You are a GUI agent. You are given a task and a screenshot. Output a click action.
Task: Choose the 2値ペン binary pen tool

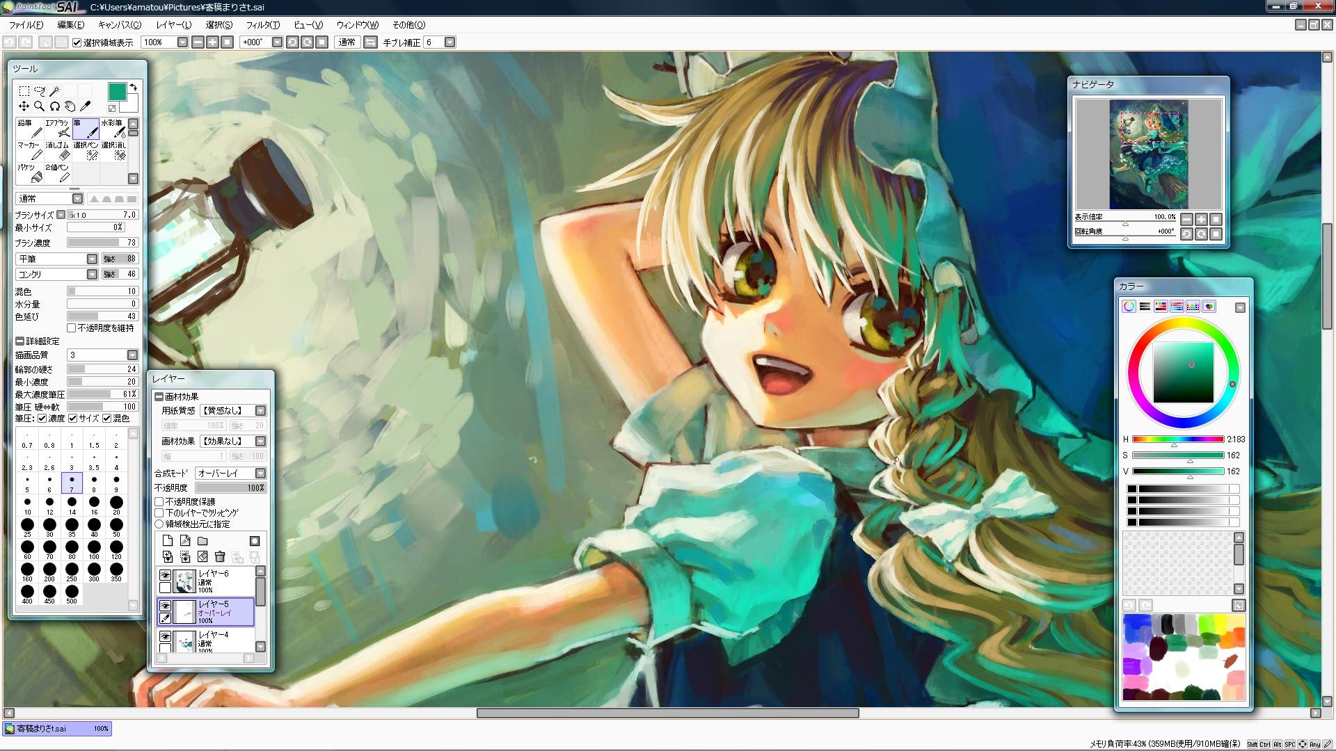tap(57, 173)
